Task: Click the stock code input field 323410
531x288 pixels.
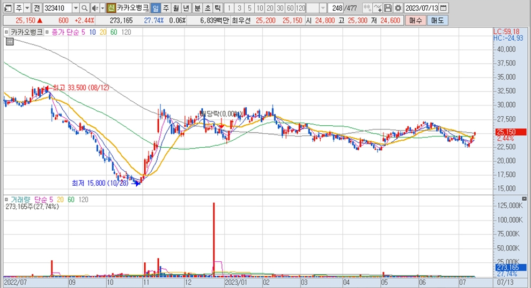Action: 56,8
